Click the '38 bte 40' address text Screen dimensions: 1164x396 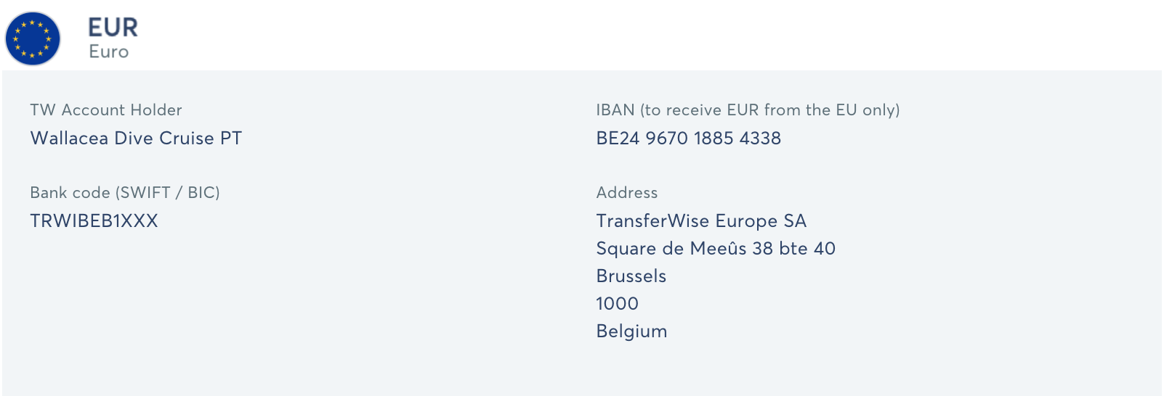pos(794,249)
